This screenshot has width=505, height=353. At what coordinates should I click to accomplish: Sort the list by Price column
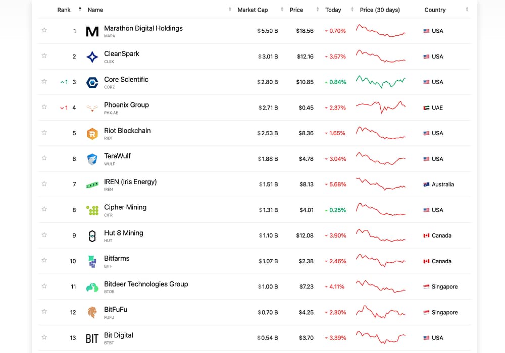pyautogui.click(x=296, y=10)
